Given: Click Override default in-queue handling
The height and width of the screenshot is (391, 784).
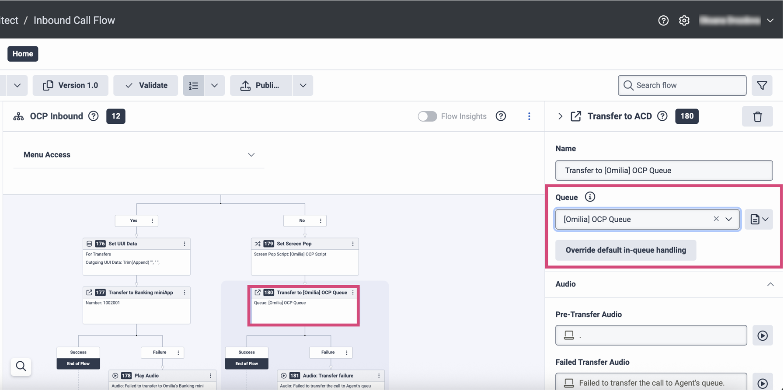Looking at the screenshot, I should (625, 250).
